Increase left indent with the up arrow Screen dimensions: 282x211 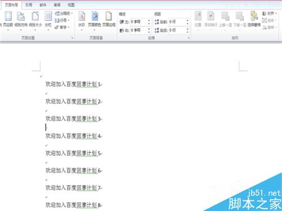click(149, 20)
